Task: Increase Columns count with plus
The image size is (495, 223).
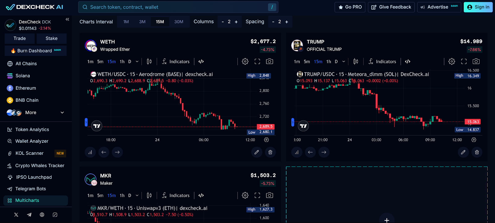Action: click(x=236, y=22)
